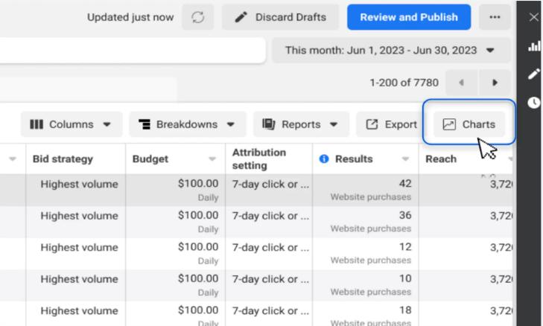This screenshot has width=543, height=326.
Task: Click the pencil edit icon in sidebar
Action: tap(533, 74)
